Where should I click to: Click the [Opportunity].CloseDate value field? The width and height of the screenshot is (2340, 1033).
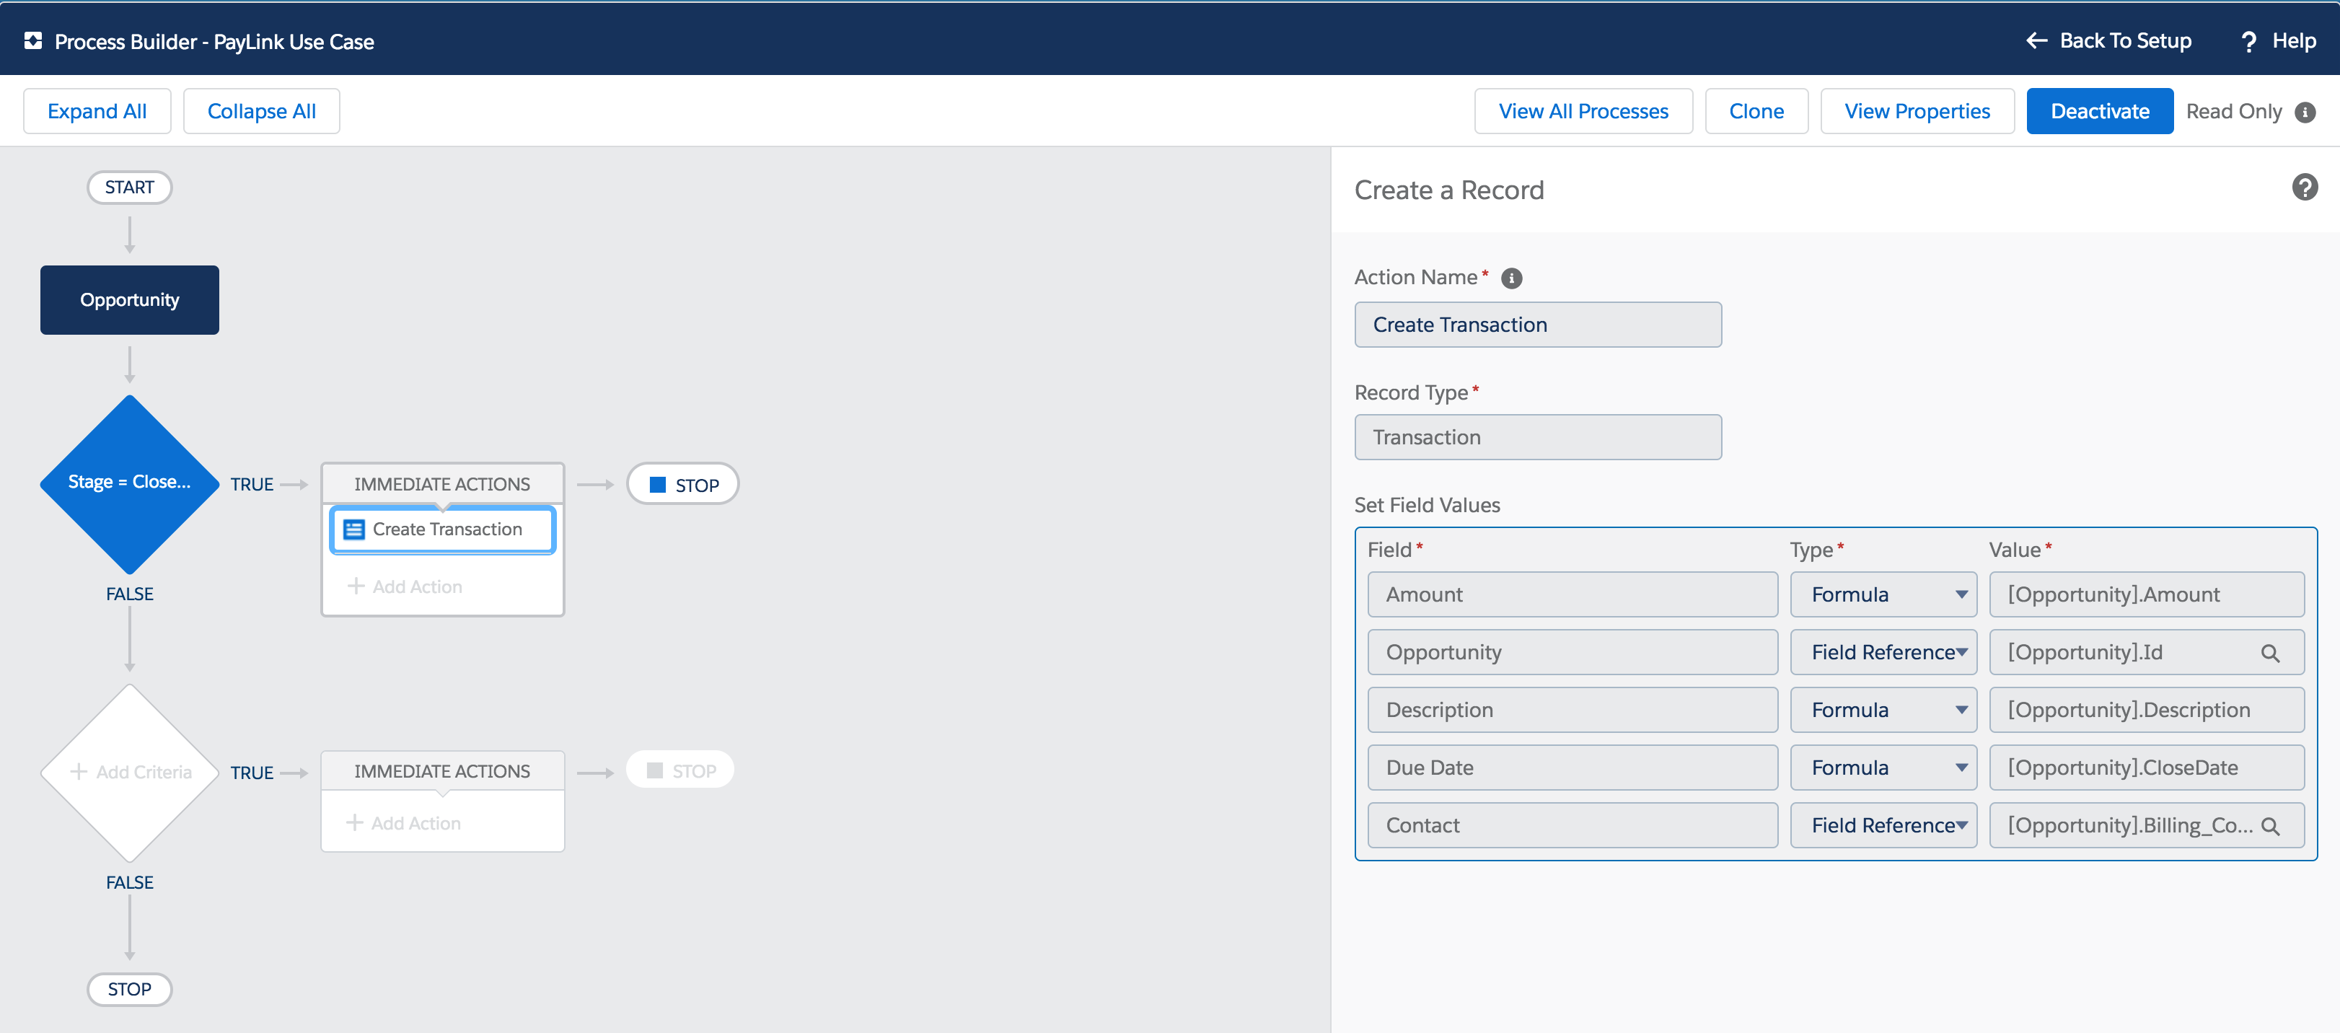2147,768
